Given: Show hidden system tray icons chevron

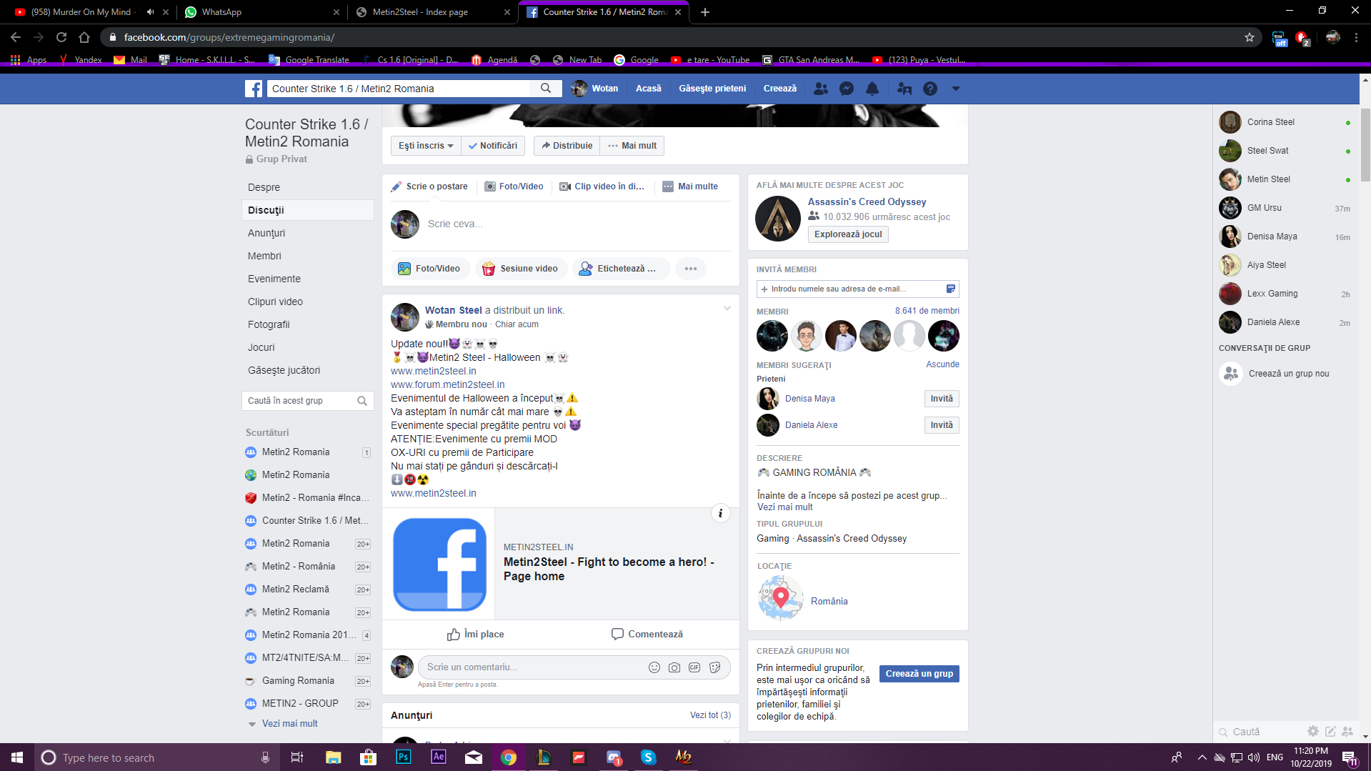Looking at the screenshot, I should click(x=1202, y=757).
